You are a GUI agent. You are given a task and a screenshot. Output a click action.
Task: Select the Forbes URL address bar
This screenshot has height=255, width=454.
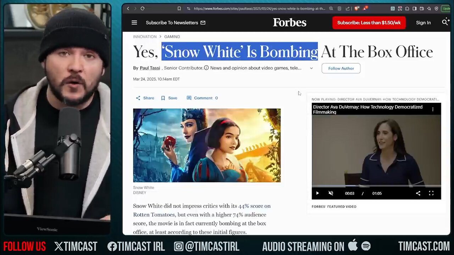259,8
